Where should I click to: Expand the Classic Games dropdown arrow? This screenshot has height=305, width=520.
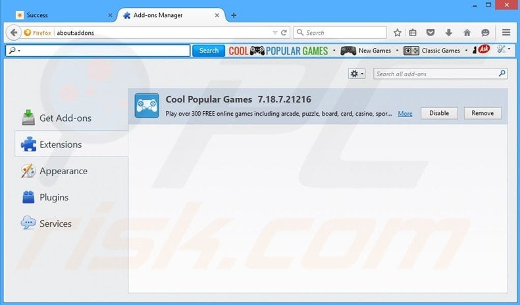466,51
